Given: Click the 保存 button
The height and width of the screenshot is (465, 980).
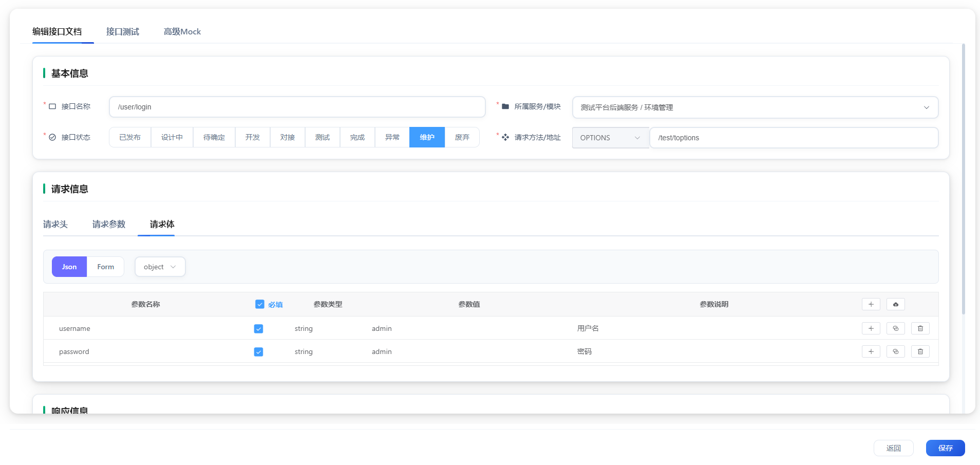Looking at the screenshot, I should click(945, 448).
